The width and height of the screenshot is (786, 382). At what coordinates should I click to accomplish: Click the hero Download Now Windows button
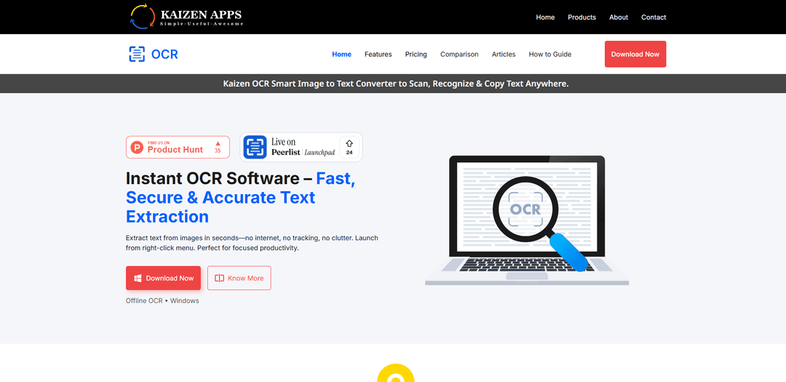pyautogui.click(x=164, y=278)
